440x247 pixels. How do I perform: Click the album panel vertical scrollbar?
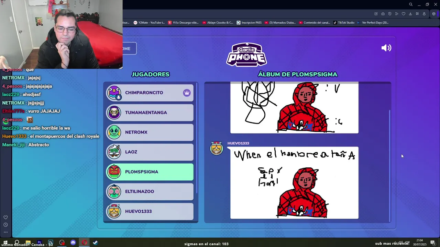[x=389, y=166]
